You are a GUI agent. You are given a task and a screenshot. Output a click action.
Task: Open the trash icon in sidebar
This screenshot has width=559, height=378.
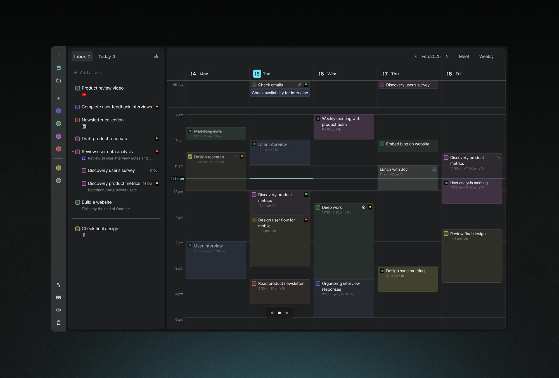[x=58, y=323]
